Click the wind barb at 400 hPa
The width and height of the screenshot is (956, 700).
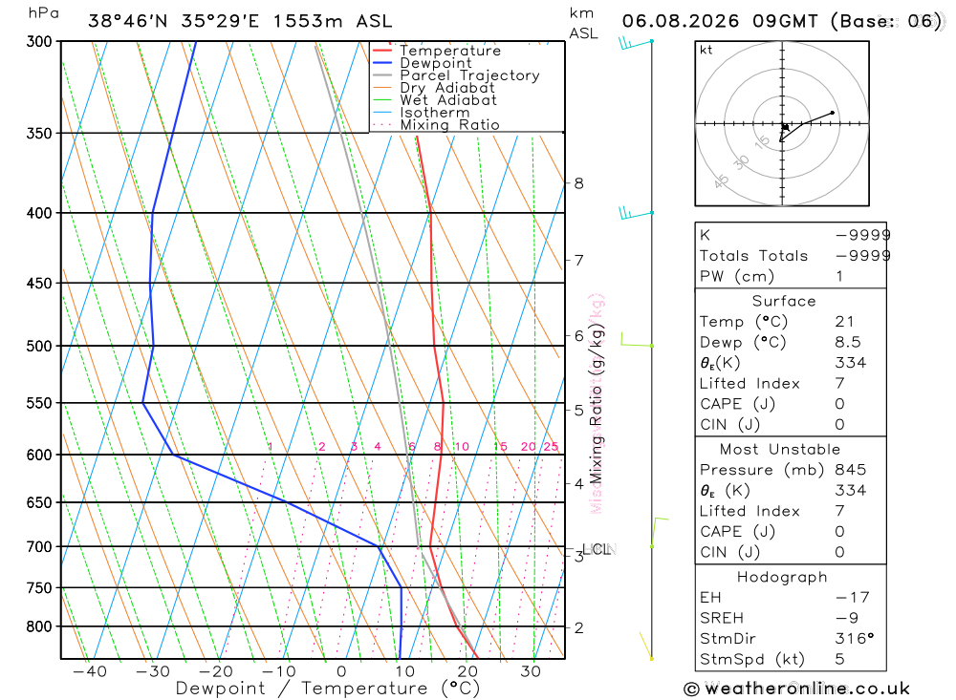pyautogui.click(x=636, y=213)
